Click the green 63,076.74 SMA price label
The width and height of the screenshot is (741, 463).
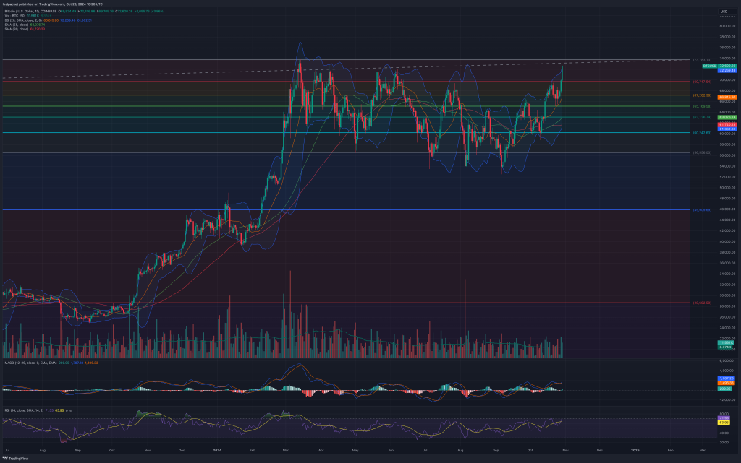[x=727, y=117]
